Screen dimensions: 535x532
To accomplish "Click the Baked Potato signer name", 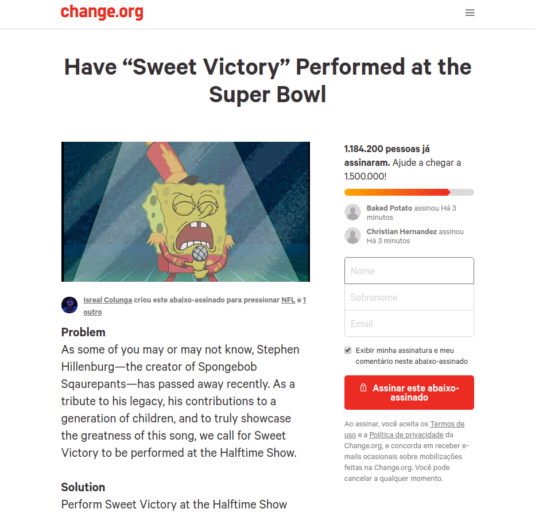I will tap(389, 208).
